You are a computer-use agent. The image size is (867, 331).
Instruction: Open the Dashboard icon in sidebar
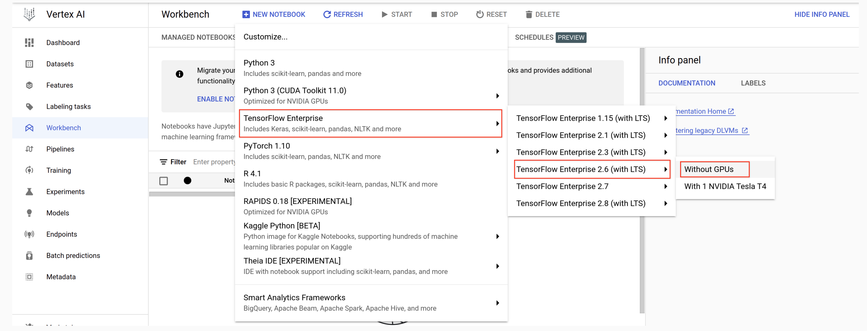29,43
